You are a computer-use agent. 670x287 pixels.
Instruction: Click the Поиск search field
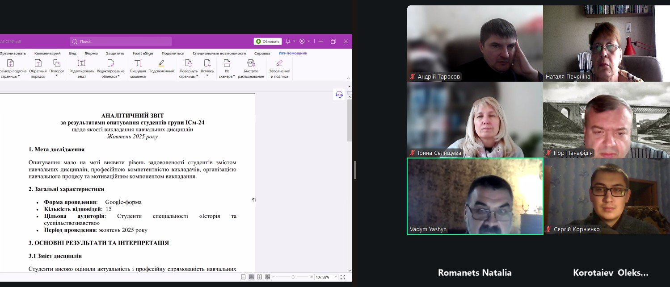pyautogui.click(x=121, y=42)
